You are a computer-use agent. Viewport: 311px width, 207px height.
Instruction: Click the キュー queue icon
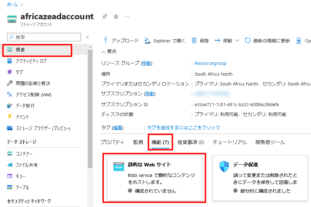point(9,176)
